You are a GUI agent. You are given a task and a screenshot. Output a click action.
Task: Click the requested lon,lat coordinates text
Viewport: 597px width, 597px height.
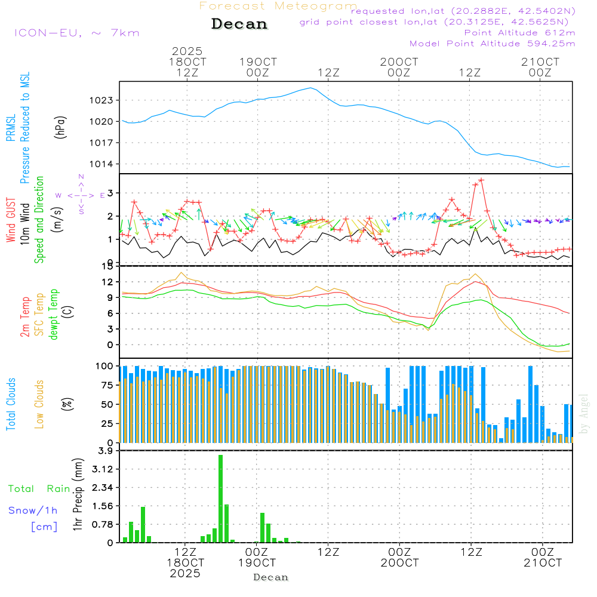coord(463,11)
